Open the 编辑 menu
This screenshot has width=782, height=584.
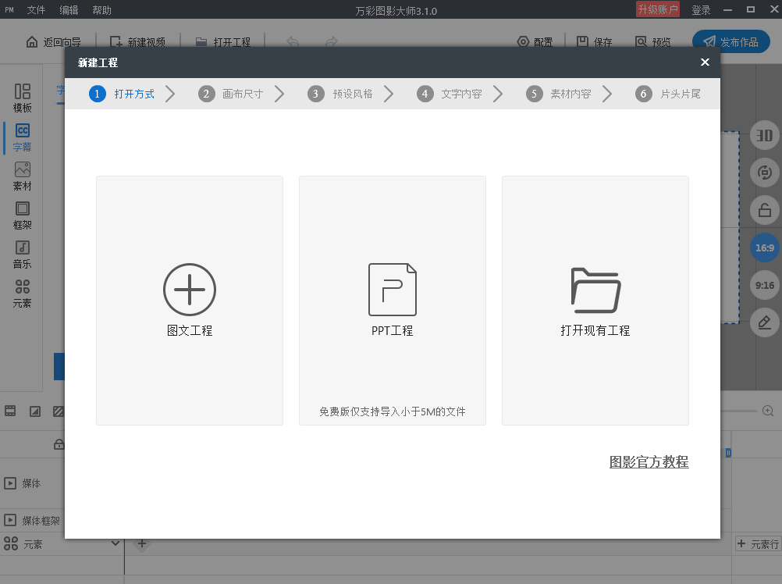coord(69,10)
